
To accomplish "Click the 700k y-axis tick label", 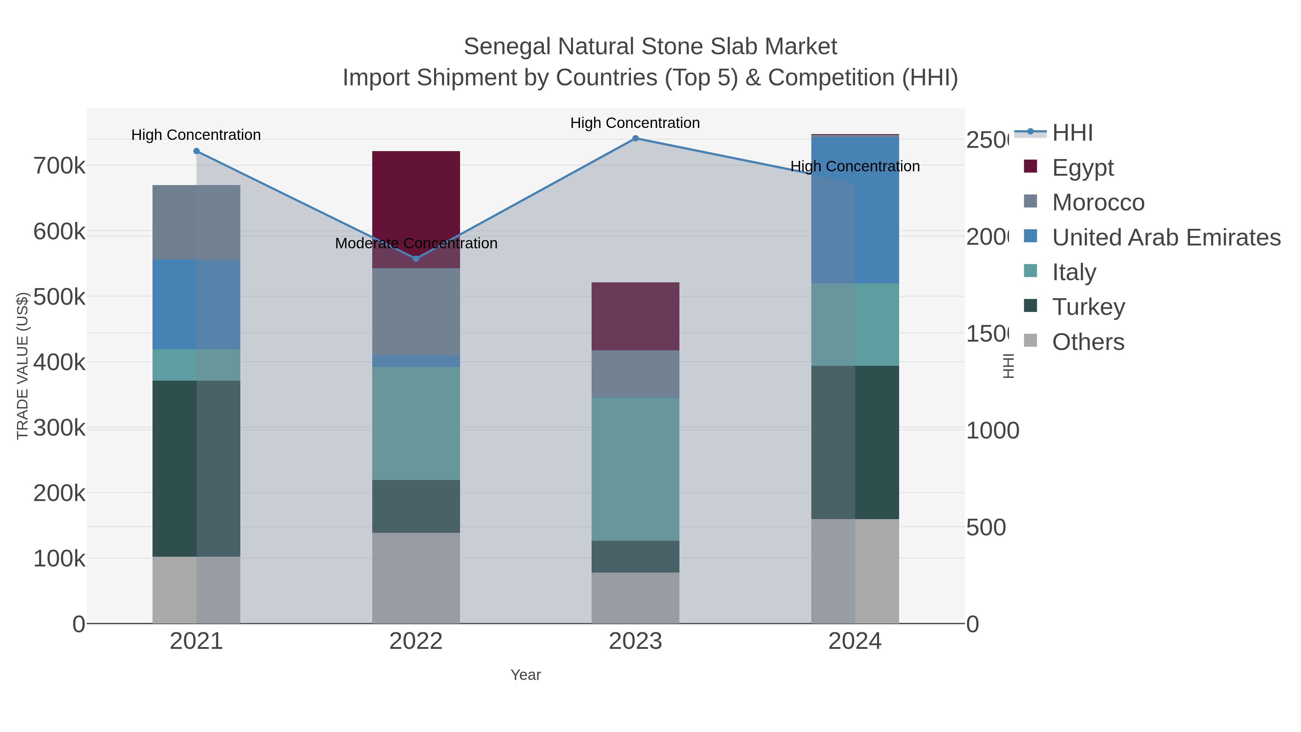I will [60, 166].
